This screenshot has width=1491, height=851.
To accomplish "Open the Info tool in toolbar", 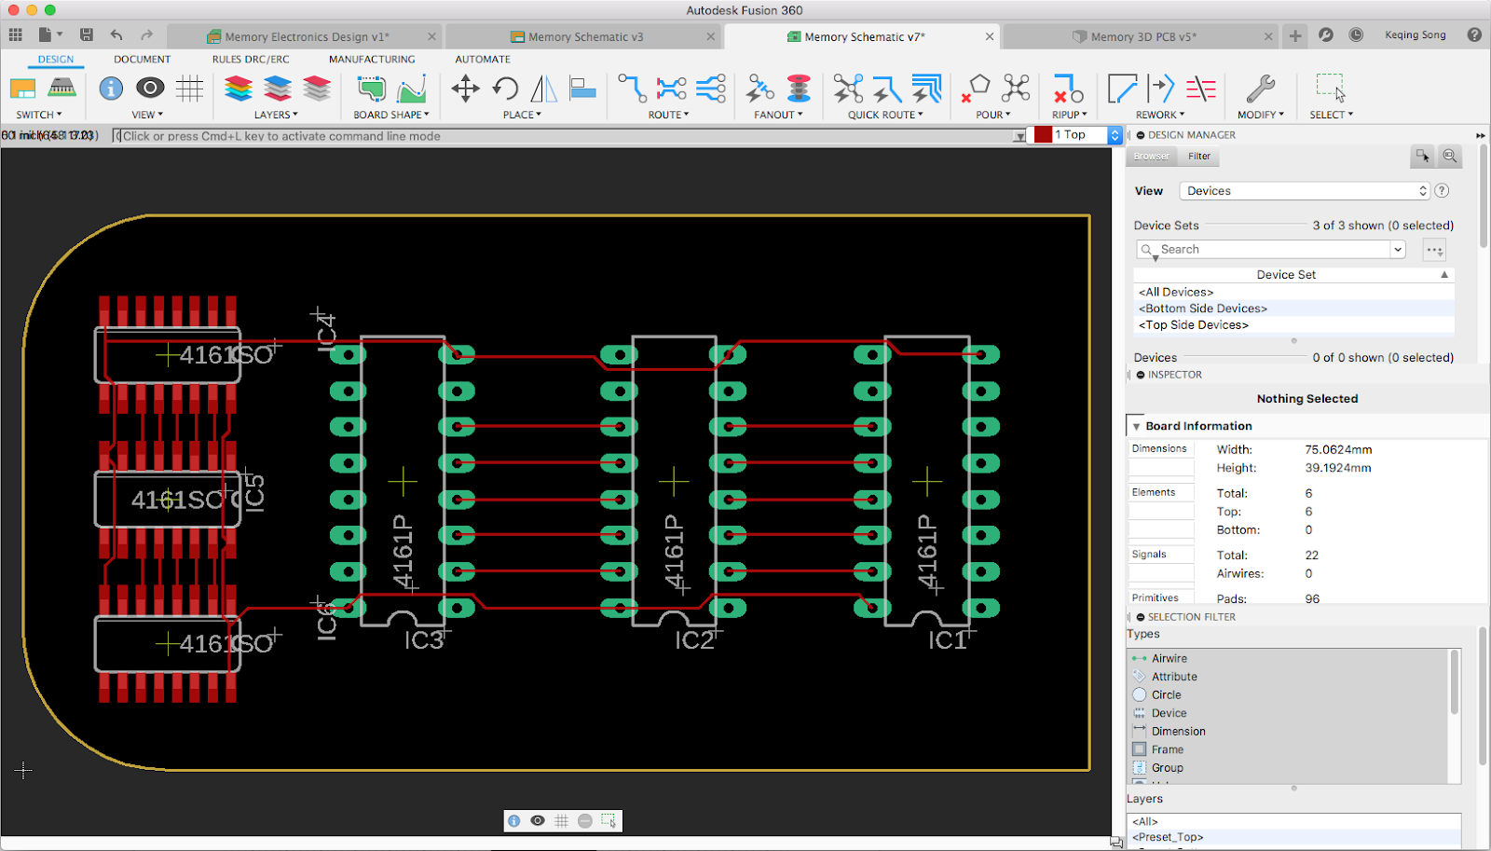I will (111, 89).
